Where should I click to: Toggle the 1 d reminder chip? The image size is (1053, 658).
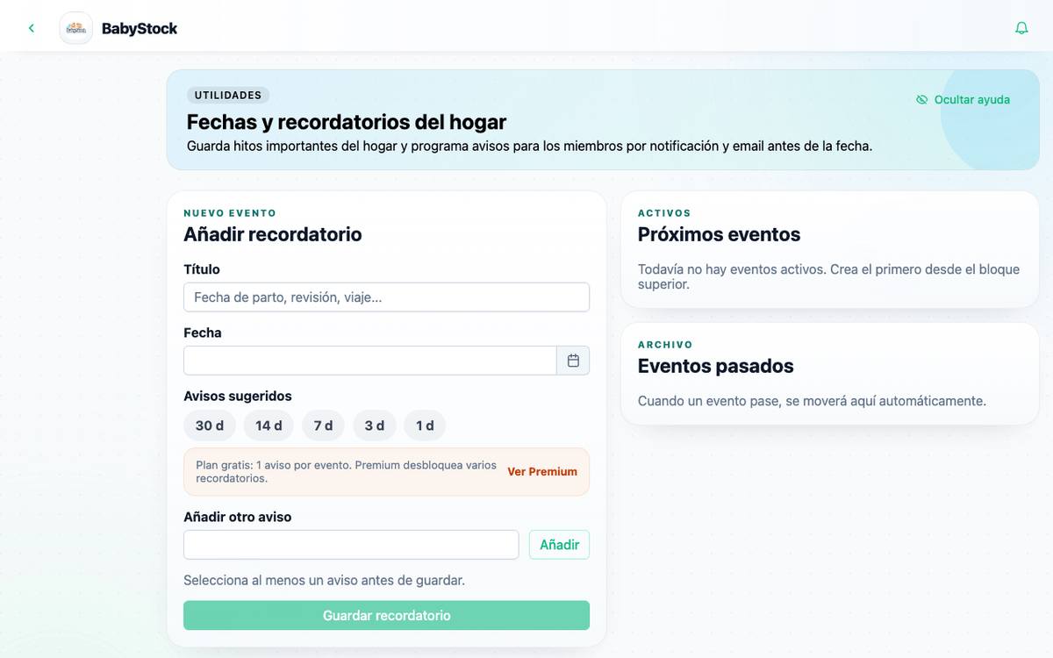tap(425, 426)
